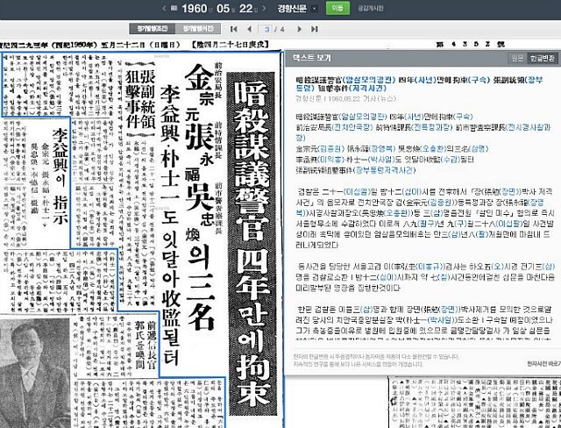Click the 텍스트 보기 panel header
This screenshot has width=561, height=428.
pyautogui.click(x=423, y=58)
